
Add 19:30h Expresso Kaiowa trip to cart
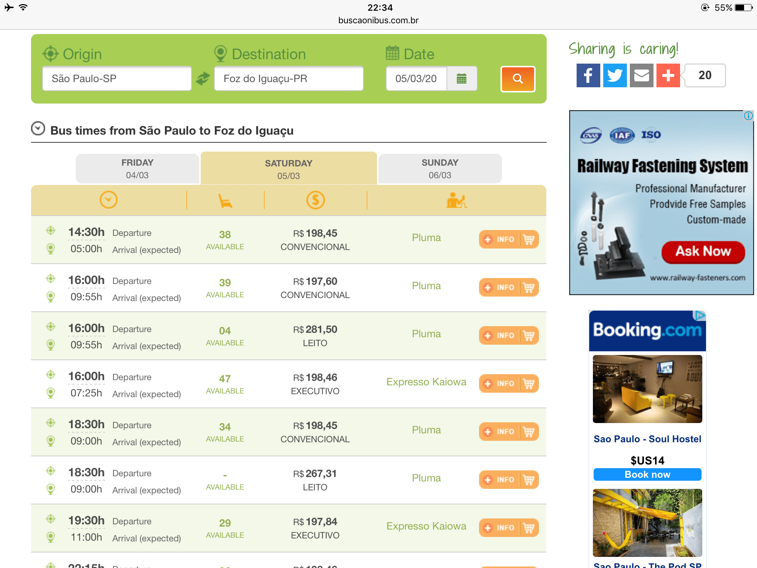(529, 528)
